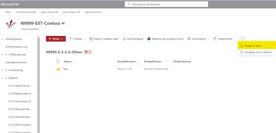276x133 pixels.
Task: Open the three-dots more options menu
Action: tap(242, 39)
